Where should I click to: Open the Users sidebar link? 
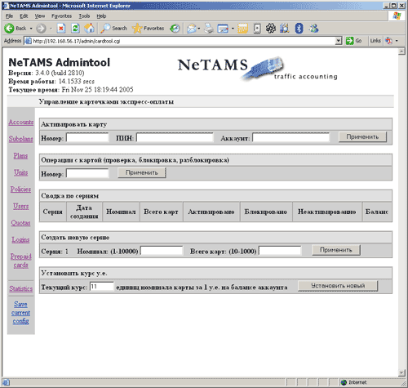(21, 206)
